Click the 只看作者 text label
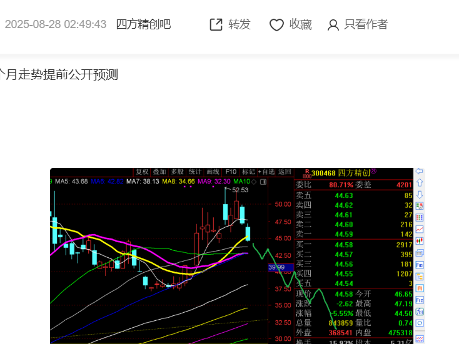Viewport: 459px width, 344px height. click(366, 24)
